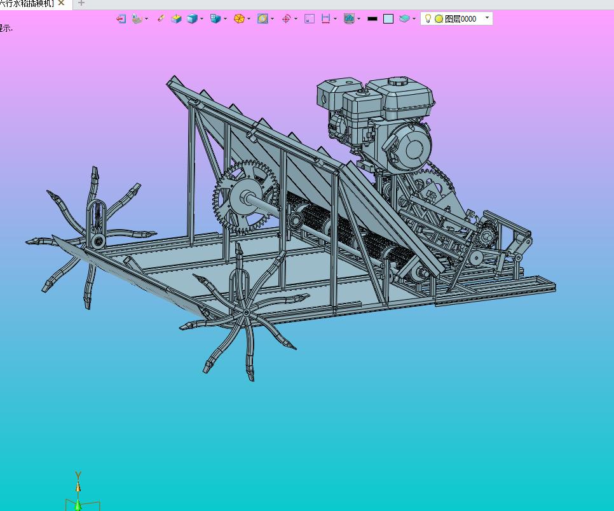Expand the arrow beside the wireframe sphere
614x511 pixels.
coord(249,19)
